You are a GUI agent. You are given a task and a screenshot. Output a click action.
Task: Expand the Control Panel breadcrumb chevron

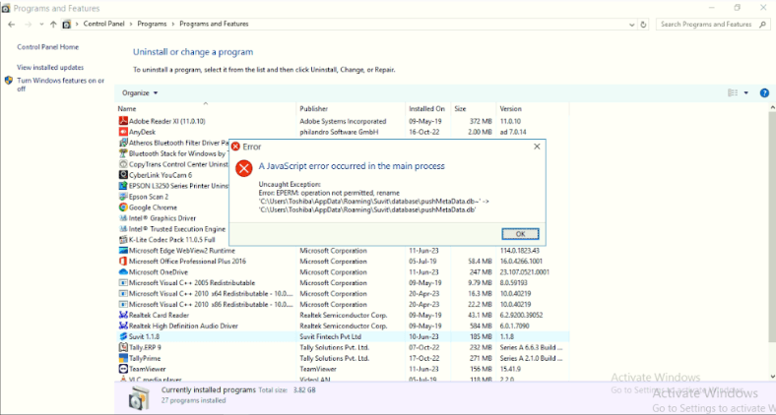tap(131, 24)
